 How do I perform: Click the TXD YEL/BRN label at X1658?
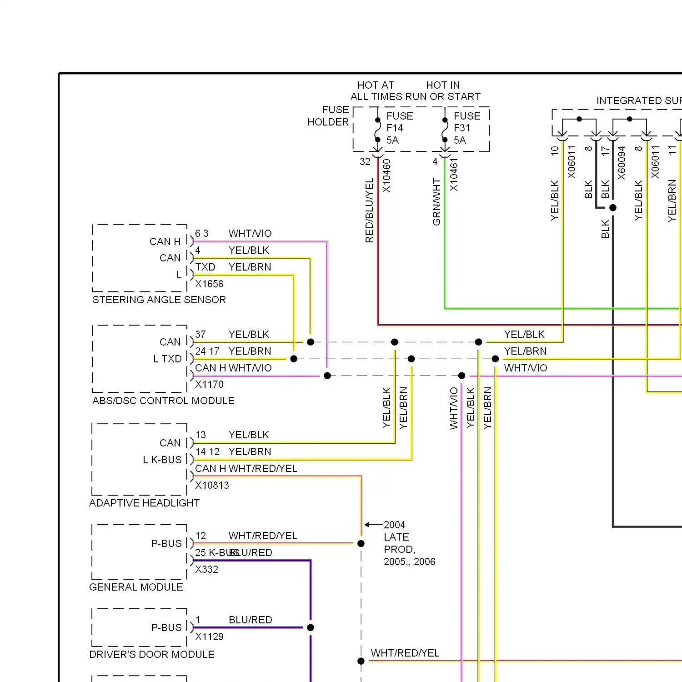click(x=233, y=267)
